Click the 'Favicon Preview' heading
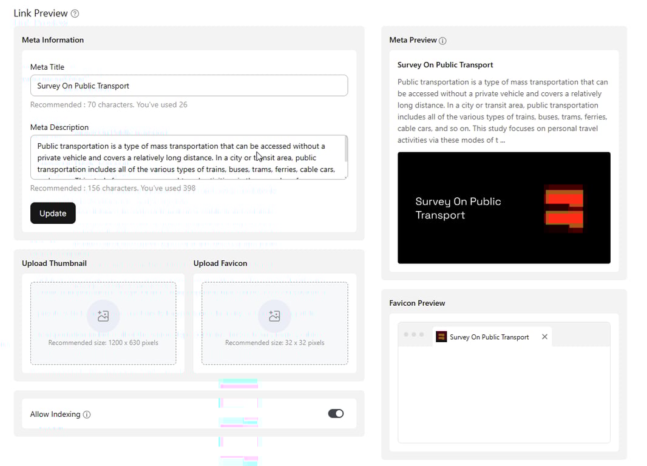Viewport: 647px width, 466px height. [x=417, y=303]
